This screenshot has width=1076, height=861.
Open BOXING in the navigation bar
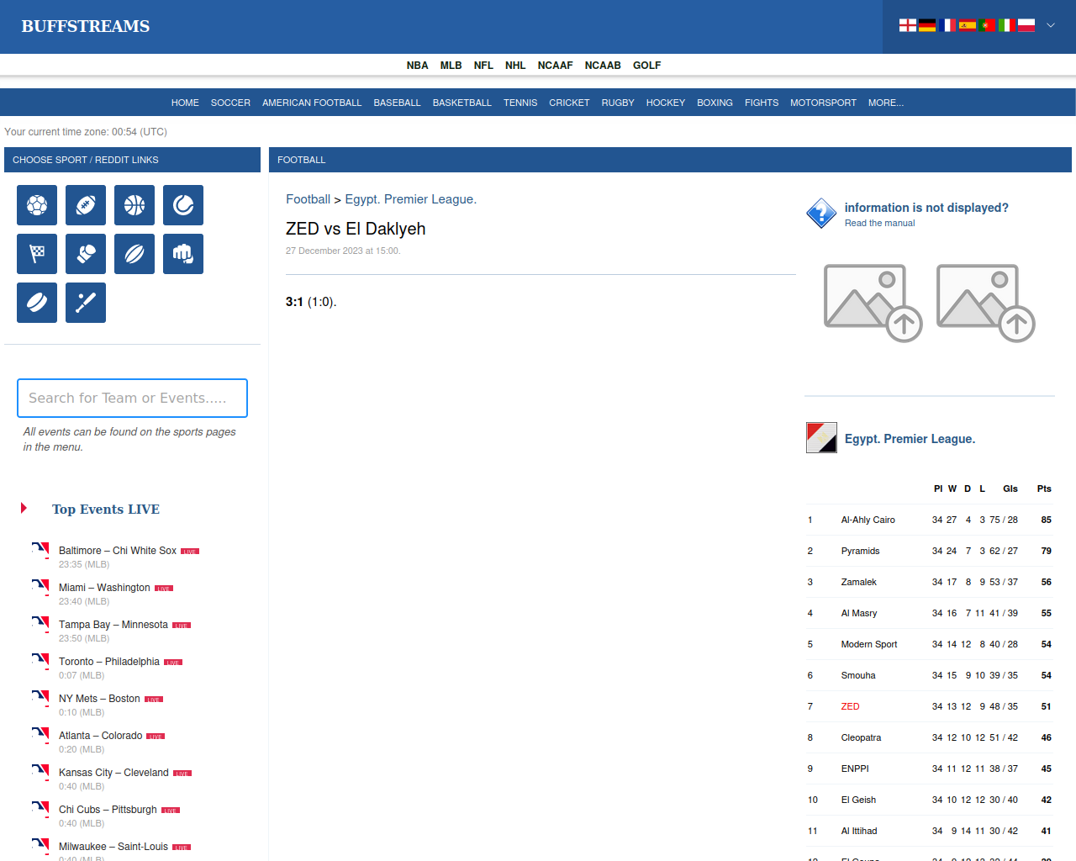(x=715, y=103)
